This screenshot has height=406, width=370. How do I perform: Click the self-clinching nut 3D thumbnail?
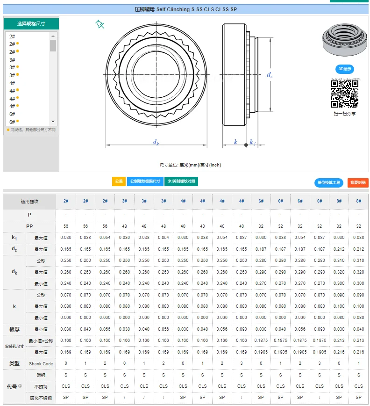pyautogui.click(x=342, y=42)
